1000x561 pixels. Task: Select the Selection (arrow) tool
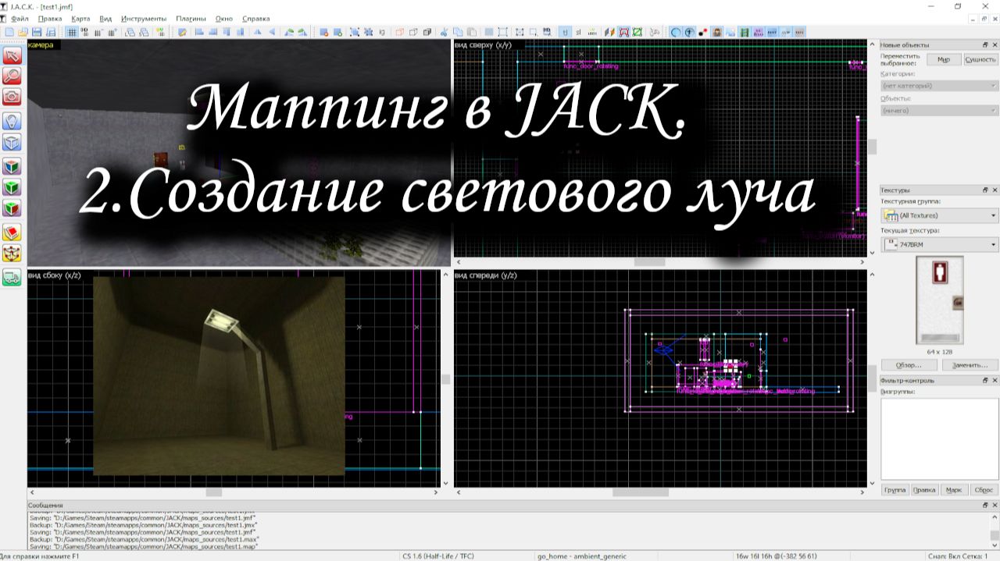tap(12, 55)
